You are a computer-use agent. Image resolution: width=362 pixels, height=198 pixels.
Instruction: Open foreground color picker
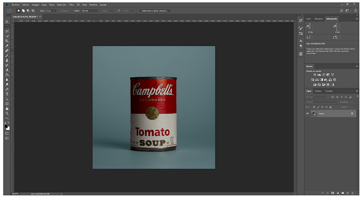[x=6, y=126]
